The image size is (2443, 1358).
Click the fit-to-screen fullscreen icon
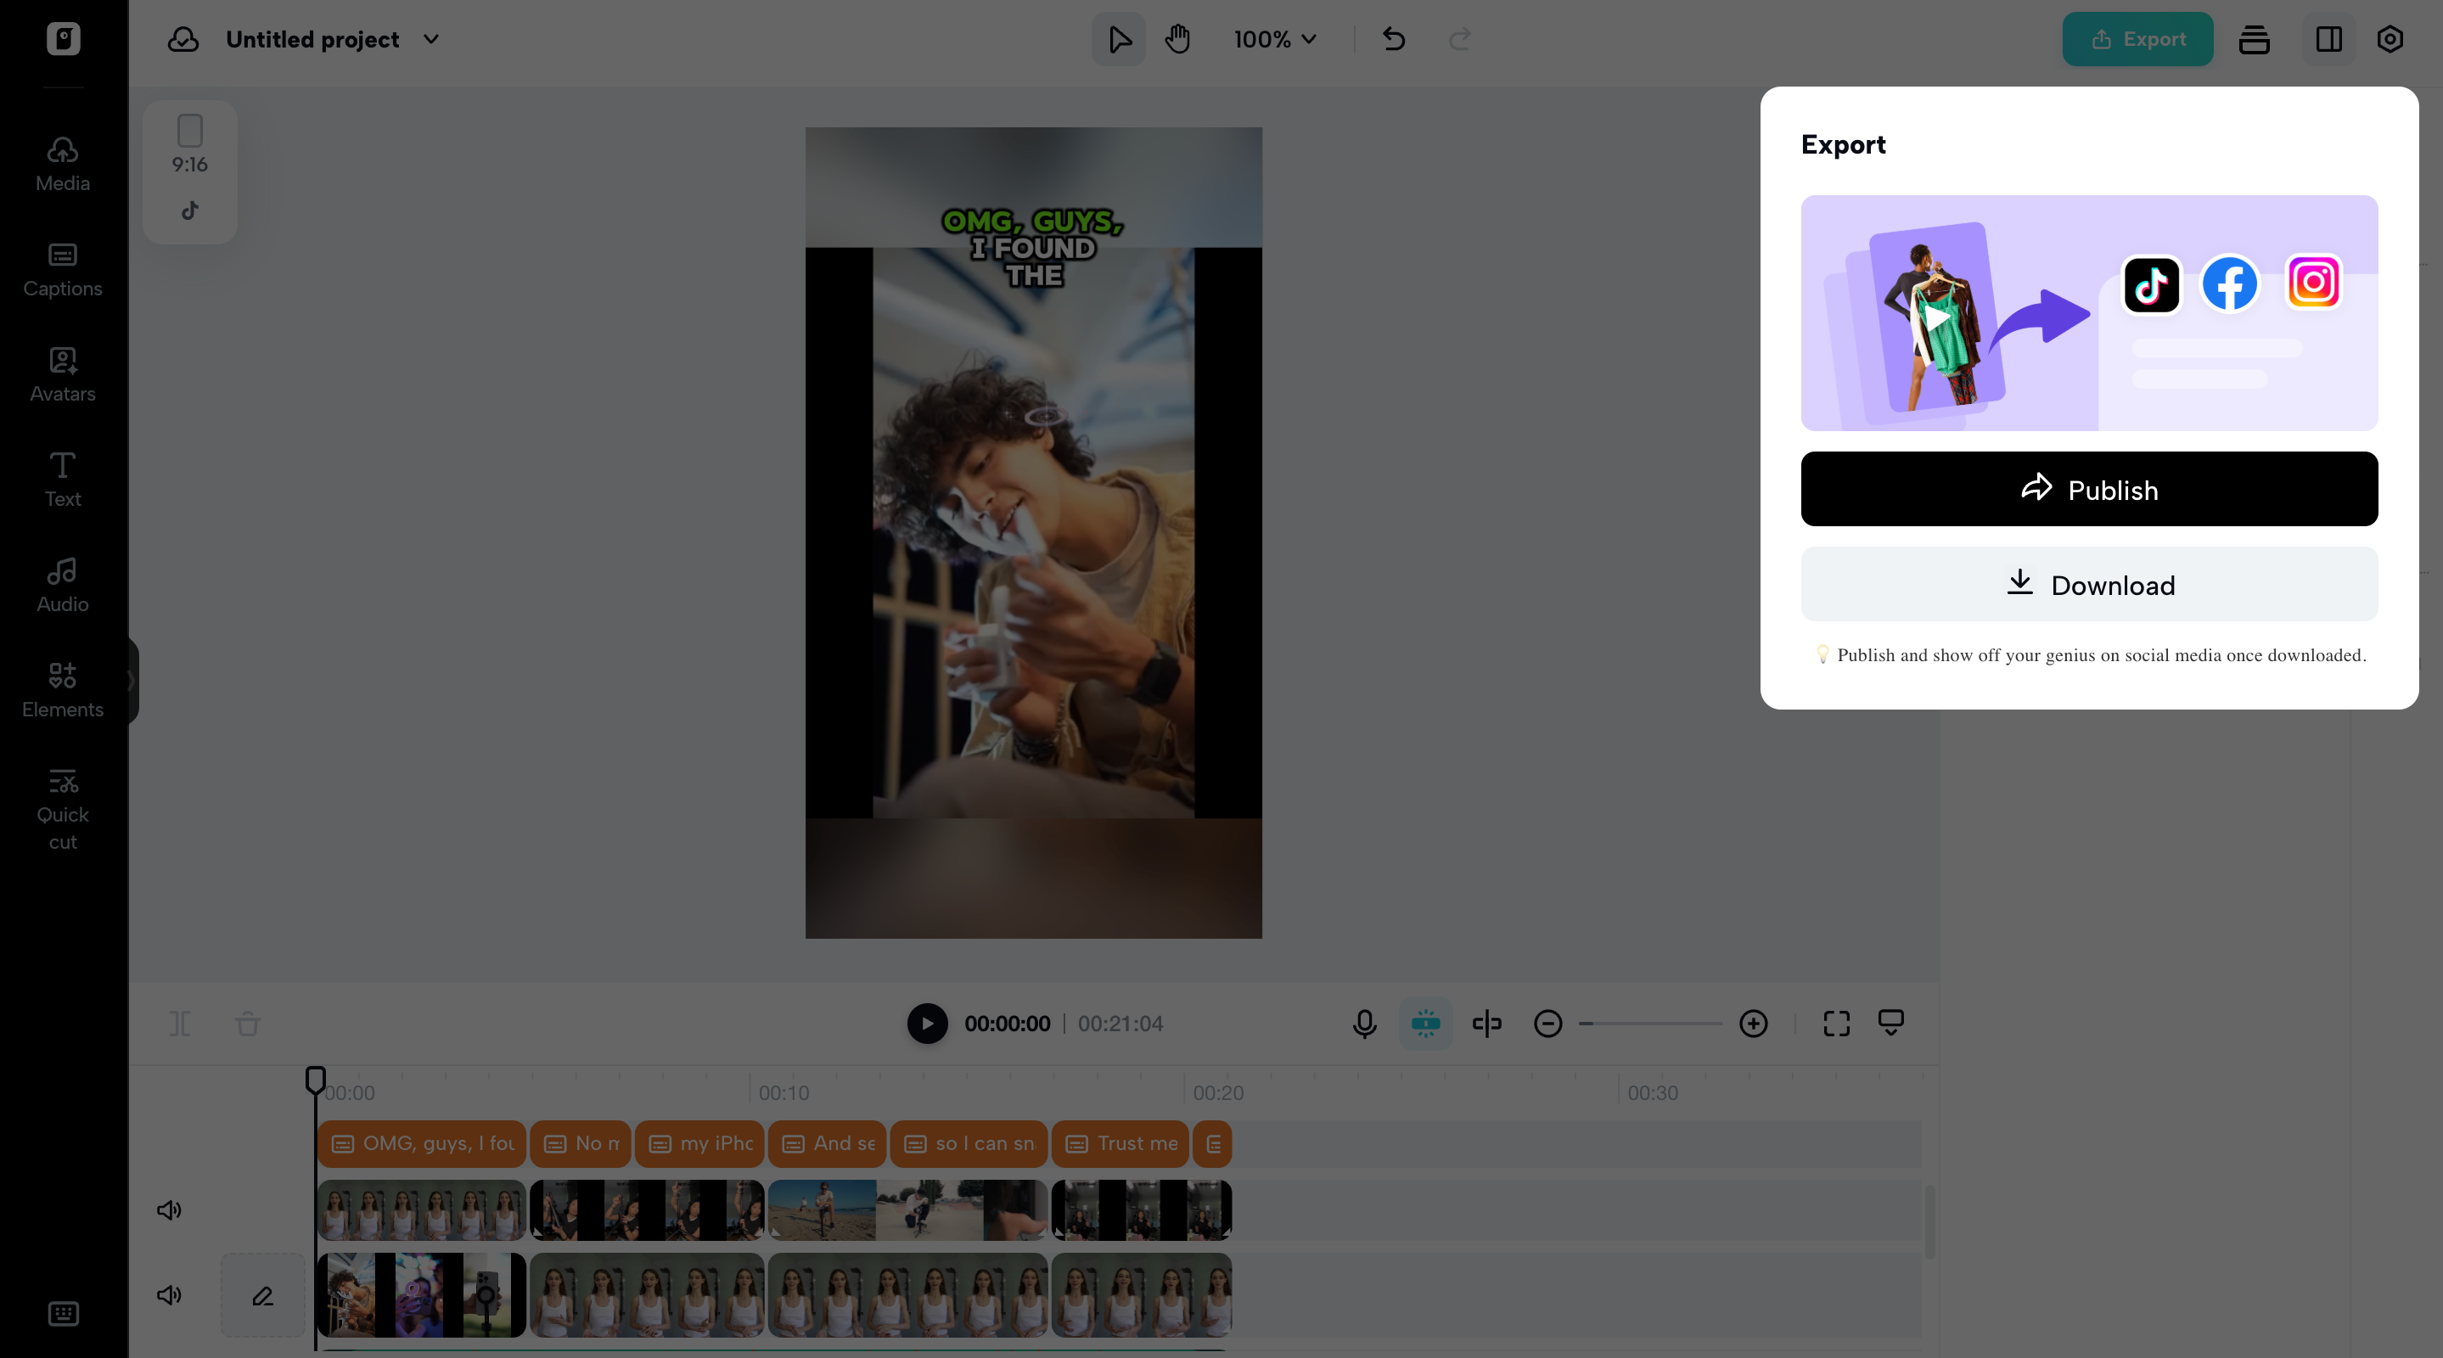tap(1837, 1024)
